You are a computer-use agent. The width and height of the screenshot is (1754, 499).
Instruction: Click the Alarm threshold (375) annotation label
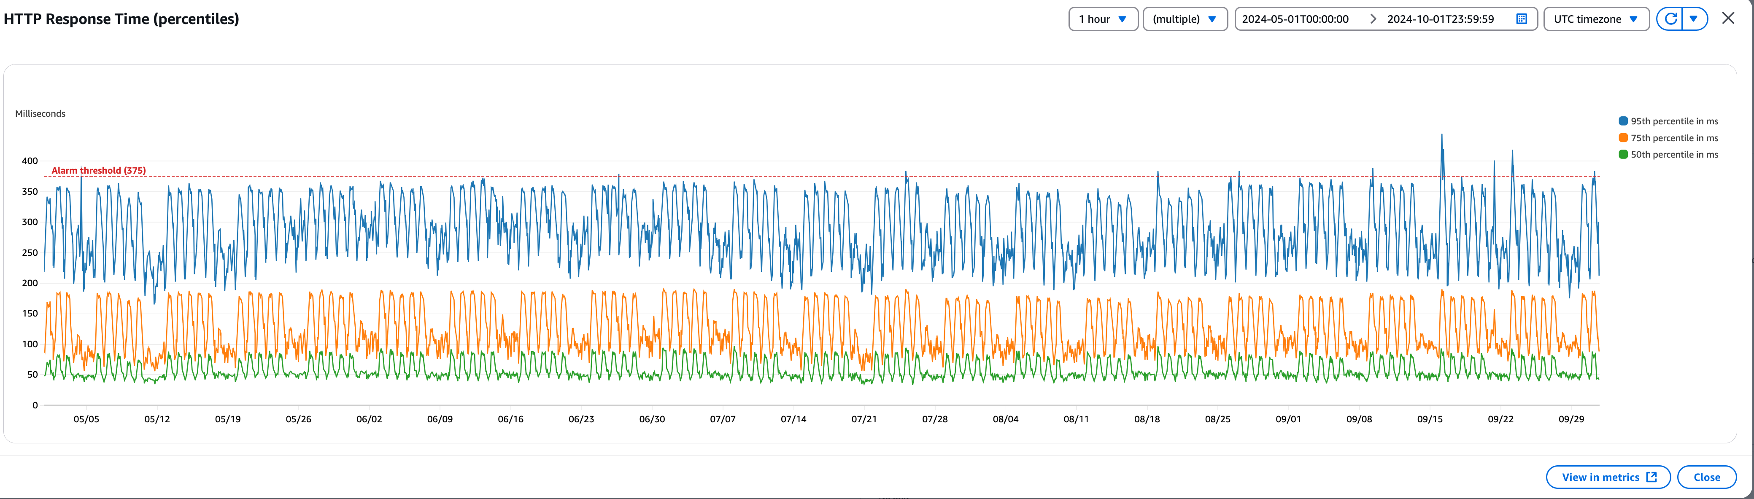click(99, 171)
